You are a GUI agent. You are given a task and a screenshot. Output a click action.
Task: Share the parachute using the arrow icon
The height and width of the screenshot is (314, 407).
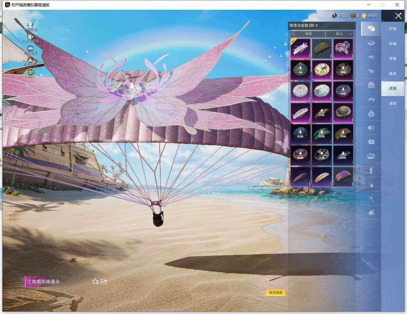tap(104, 281)
